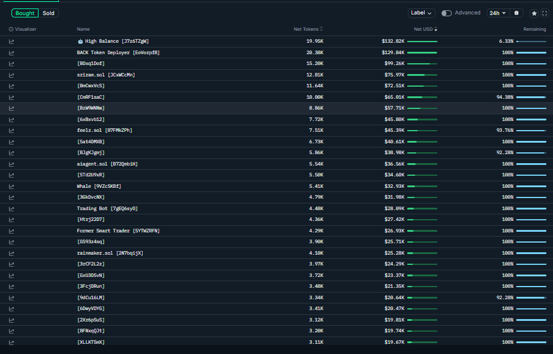The height and width of the screenshot is (354, 553).
Task: Open visualizer chart for BJgKJgmj row
Action: [11, 153]
